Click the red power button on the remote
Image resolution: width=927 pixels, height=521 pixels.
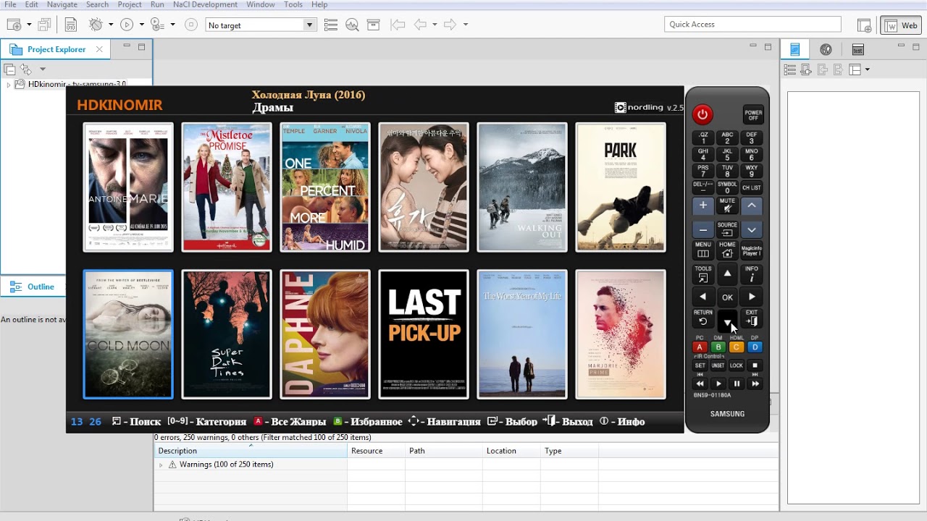[702, 114]
